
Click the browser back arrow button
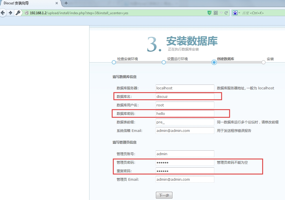tap(3, 13)
